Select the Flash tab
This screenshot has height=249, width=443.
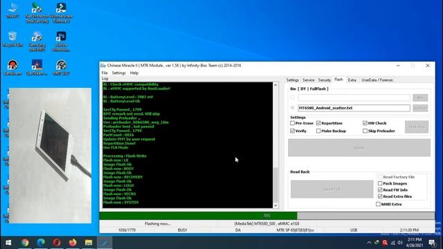click(338, 80)
